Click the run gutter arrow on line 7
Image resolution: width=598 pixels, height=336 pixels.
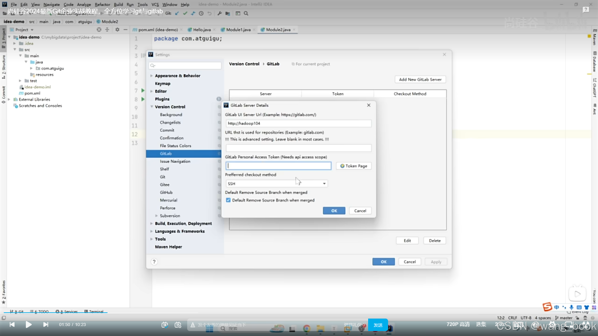click(x=143, y=91)
